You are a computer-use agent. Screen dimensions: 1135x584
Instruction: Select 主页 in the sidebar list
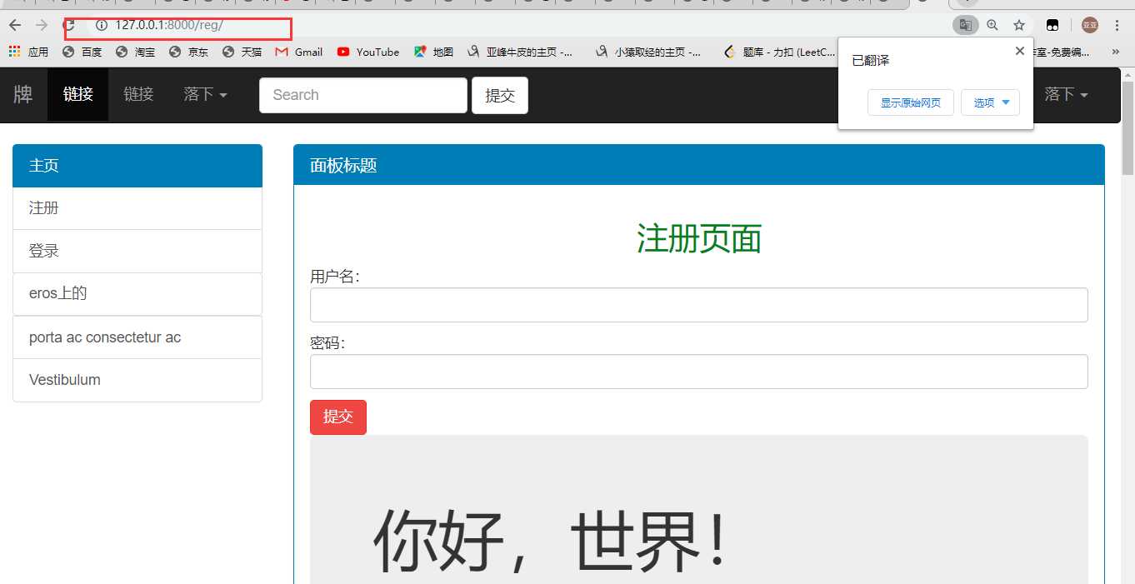pyautogui.click(x=137, y=166)
